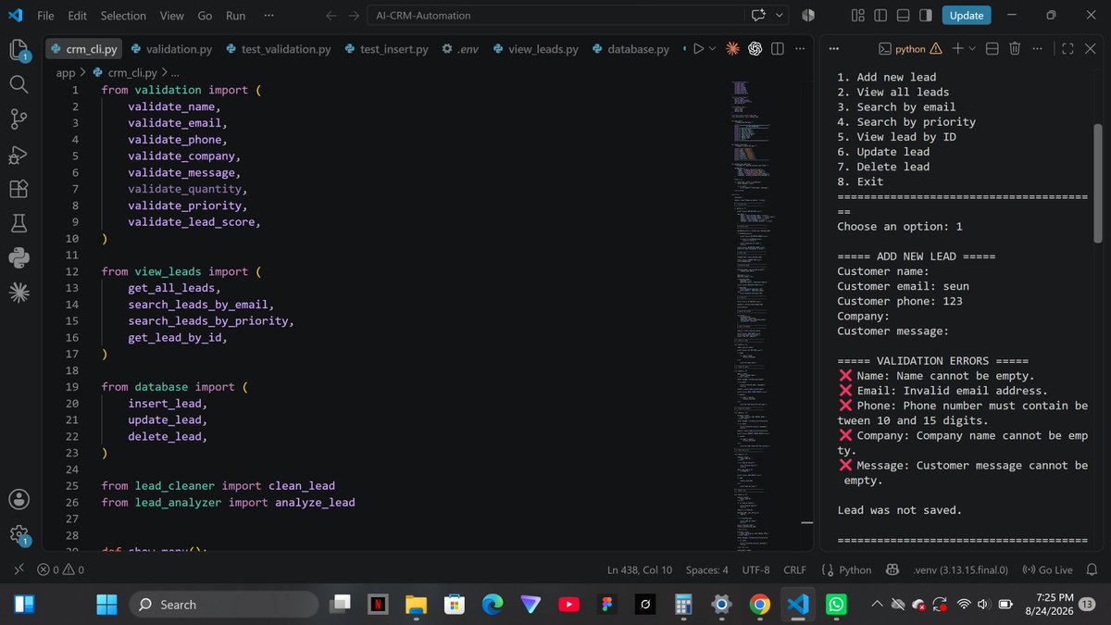
Task: Open the editor More Actions ellipsis
Action: pyautogui.click(x=800, y=49)
